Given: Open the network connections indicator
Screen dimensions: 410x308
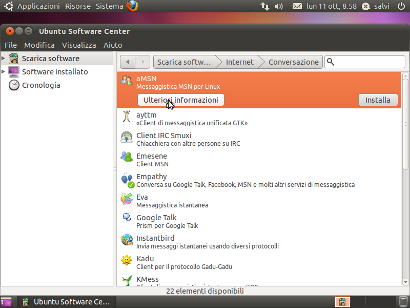Looking at the screenshot, I should pyautogui.click(x=264, y=6).
